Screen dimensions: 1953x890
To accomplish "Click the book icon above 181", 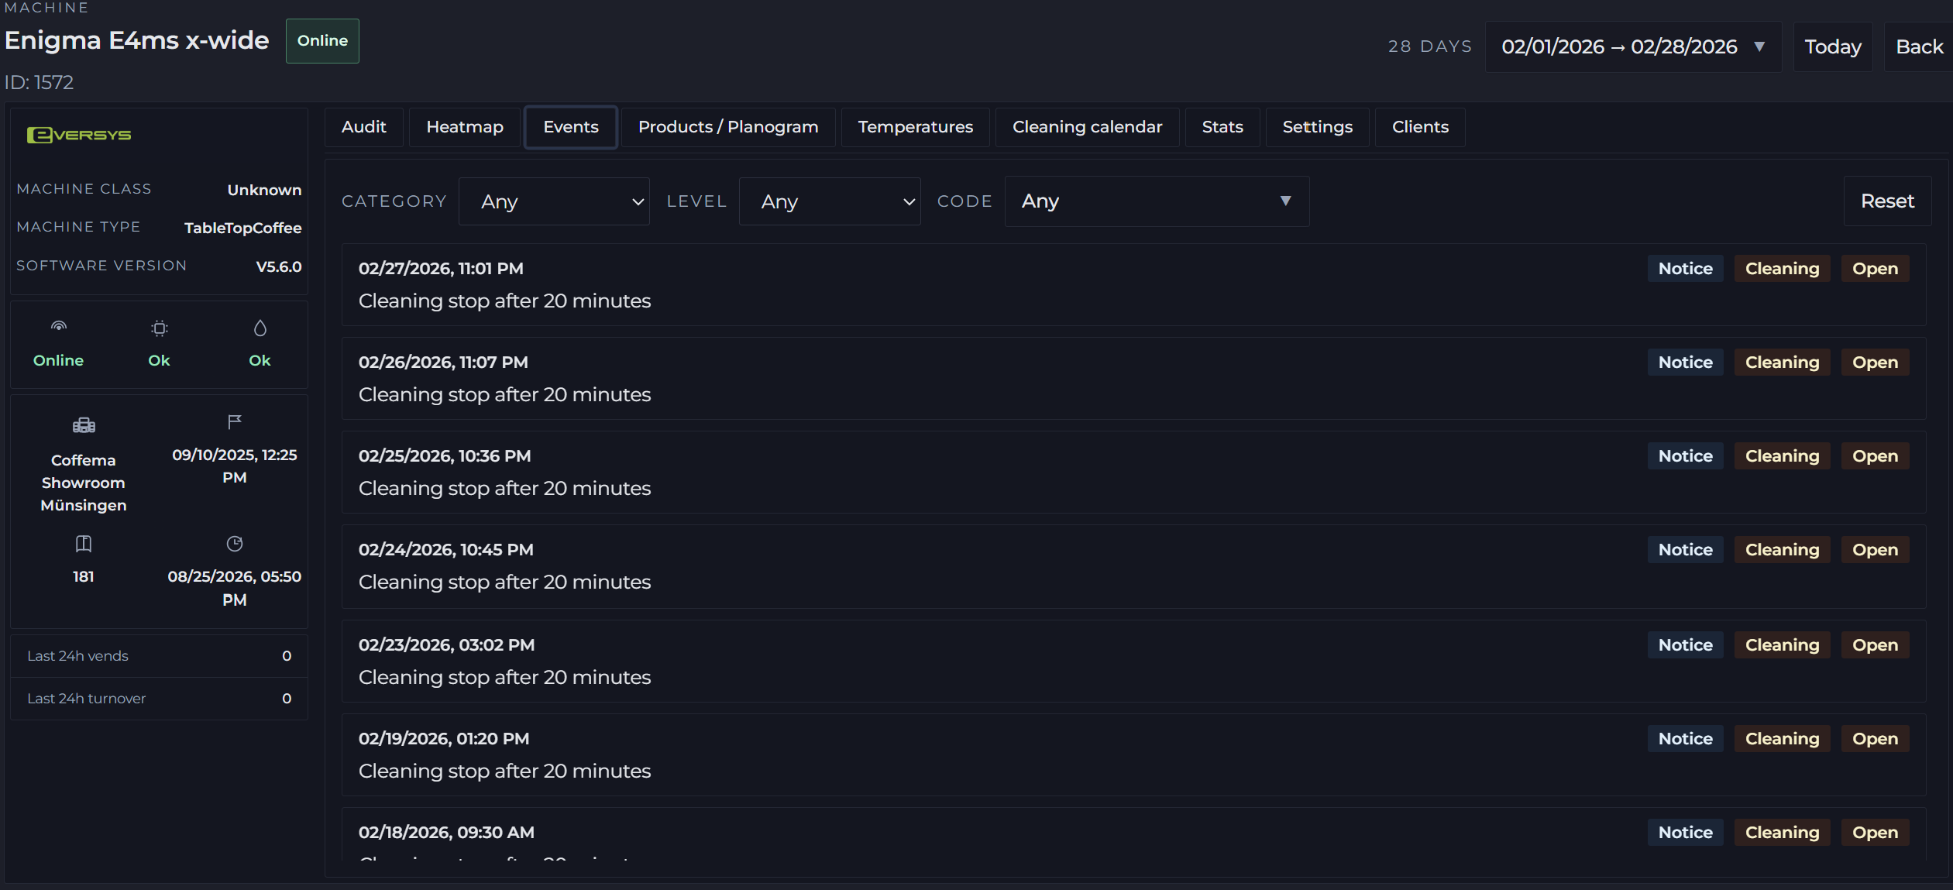I will pos(84,544).
